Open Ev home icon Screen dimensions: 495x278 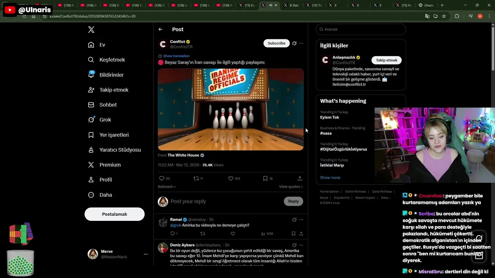pos(91,45)
